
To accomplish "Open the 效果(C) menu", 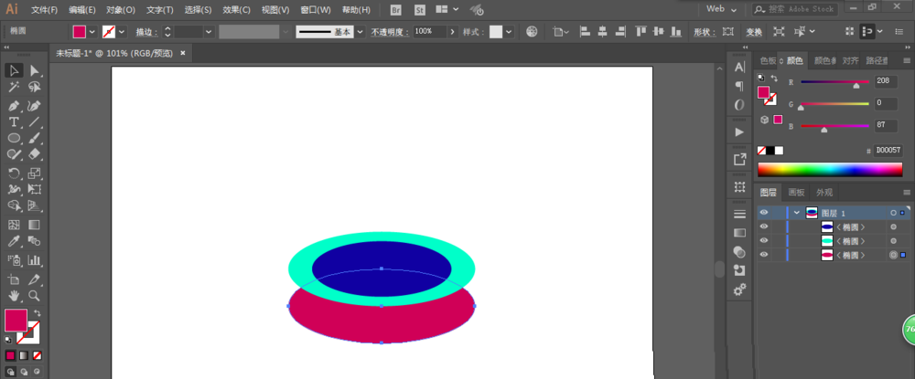I will tap(237, 10).
